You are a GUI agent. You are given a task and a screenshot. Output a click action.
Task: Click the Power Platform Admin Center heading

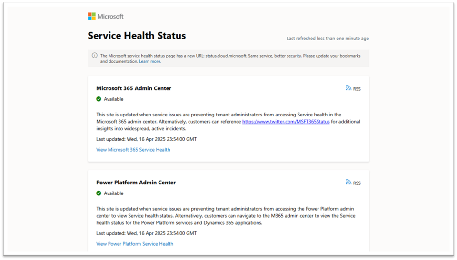pyautogui.click(x=136, y=182)
